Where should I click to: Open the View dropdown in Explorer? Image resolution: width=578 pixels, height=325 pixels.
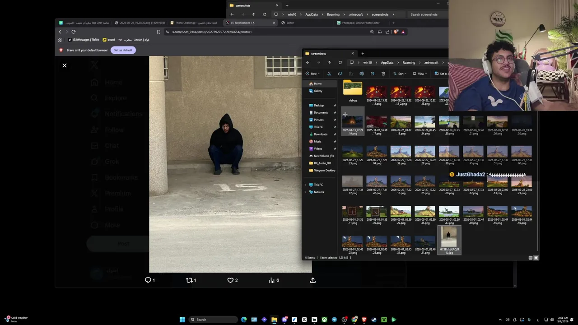[x=421, y=74]
